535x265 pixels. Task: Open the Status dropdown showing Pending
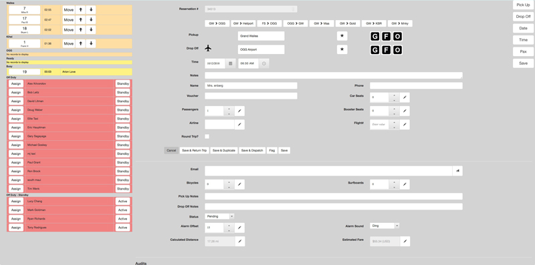(219, 216)
